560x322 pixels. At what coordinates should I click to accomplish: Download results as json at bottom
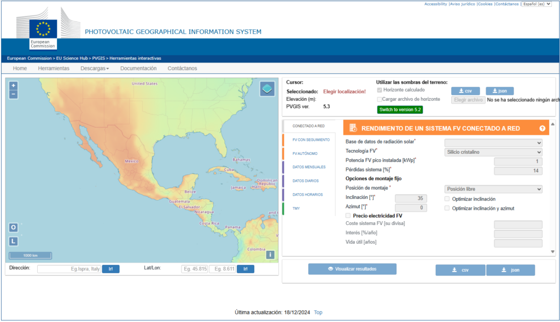pos(510,270)
